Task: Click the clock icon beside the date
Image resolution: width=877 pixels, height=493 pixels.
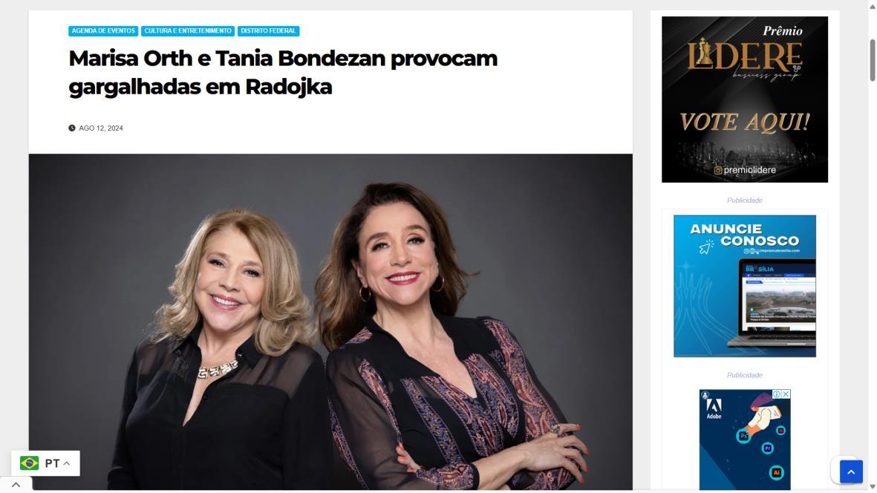Action: [x=71, y=128]
